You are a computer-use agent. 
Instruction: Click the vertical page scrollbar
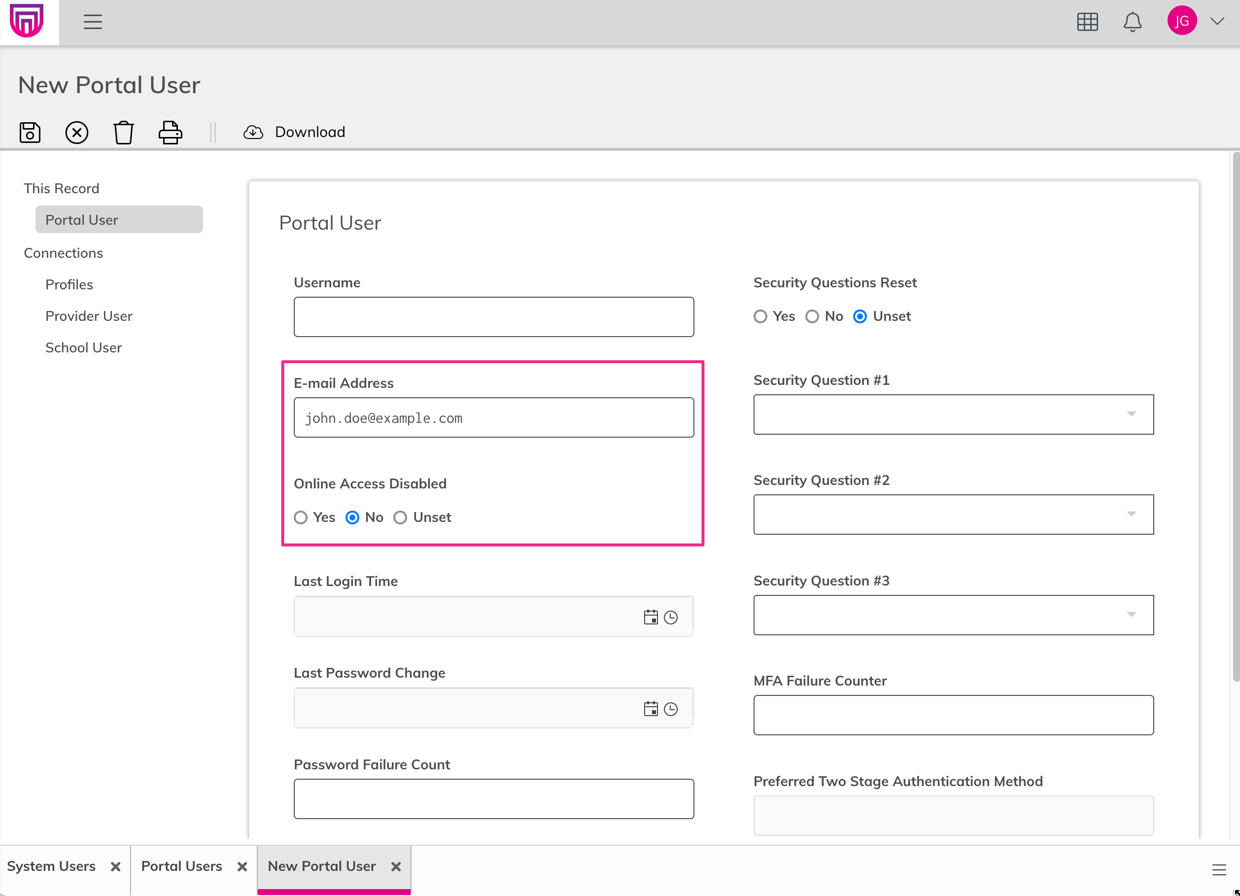[x=1236, y=416]
